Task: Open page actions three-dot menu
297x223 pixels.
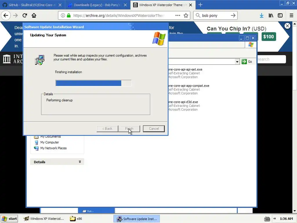Action: pyautogui.click(x=178, y=15)
